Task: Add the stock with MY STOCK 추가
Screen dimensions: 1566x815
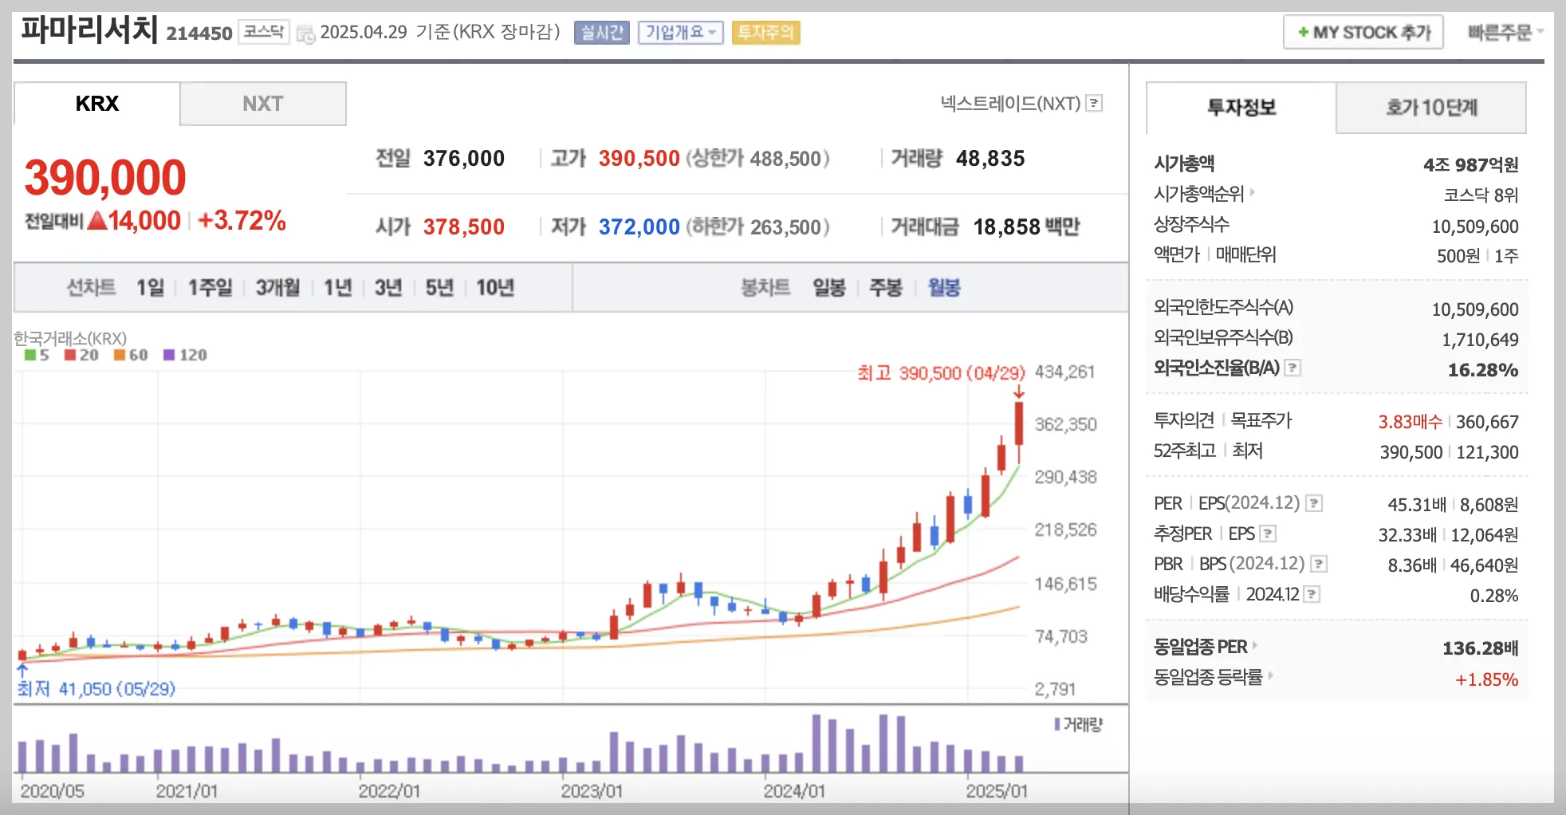Action: coord(1363,33)
